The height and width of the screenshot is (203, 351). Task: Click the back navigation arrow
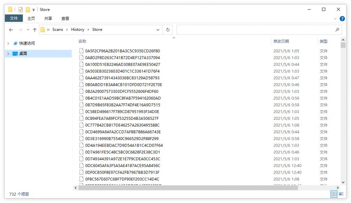point(11,30)
